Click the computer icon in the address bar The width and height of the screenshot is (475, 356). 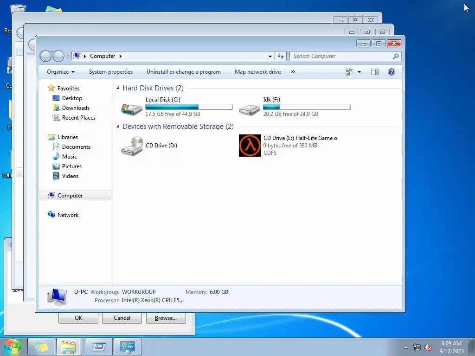pos(77,56)
